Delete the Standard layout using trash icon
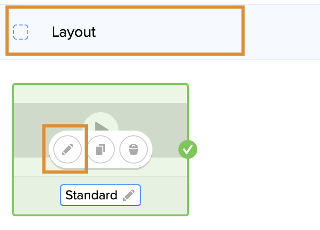The width and height of the screenshot is (320, 230). tap(134, 149)
